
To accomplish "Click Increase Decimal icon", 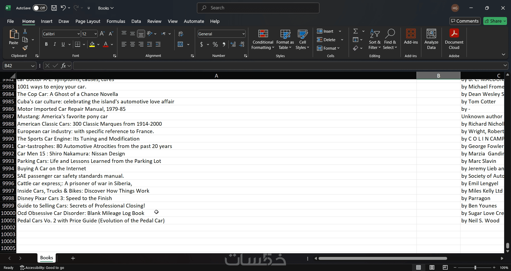I will (x=233, y=45).
